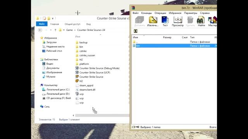This screenshot has width=248, height=139.
Task: Click the Извлечь (Extract) toolbar icon in WinRAR
Action: click(153, 22)
